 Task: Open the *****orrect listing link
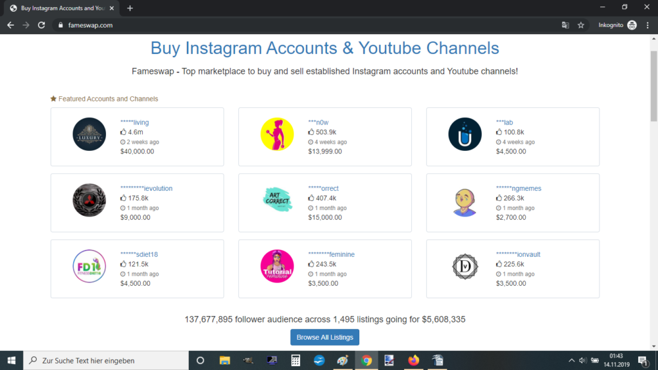pos(323,188)
